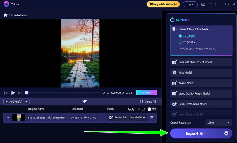Skip to the next frame
The width and height of the screenshot is (237, 143).
20,93
